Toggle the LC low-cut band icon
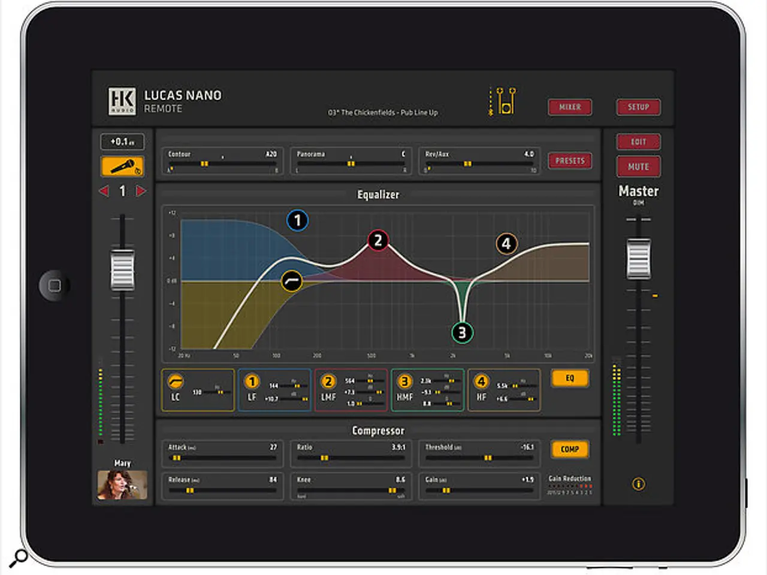Screen dimensions: 767x575 point(175,382)
